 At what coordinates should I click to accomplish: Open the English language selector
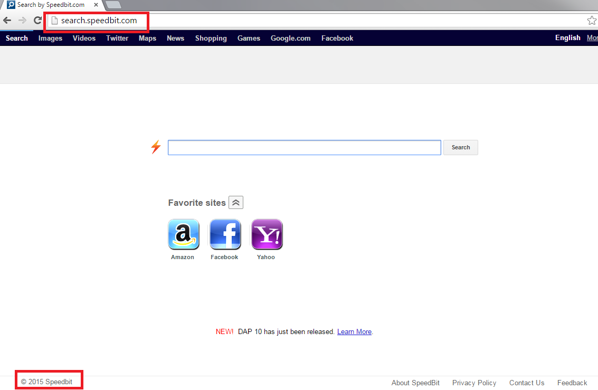[x=567, y=38]
